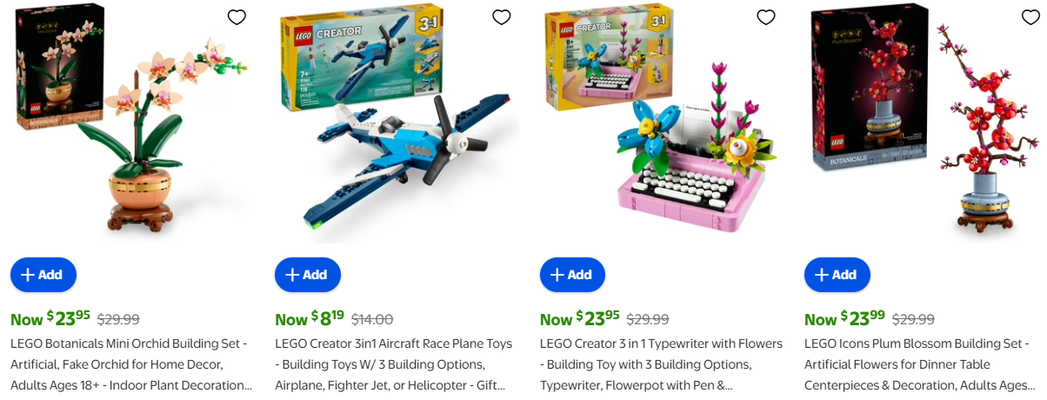This screenshot has height=400, width=1047.
Task: Click the Typewriter $23.95 price
Action: [x=579, y=318]
